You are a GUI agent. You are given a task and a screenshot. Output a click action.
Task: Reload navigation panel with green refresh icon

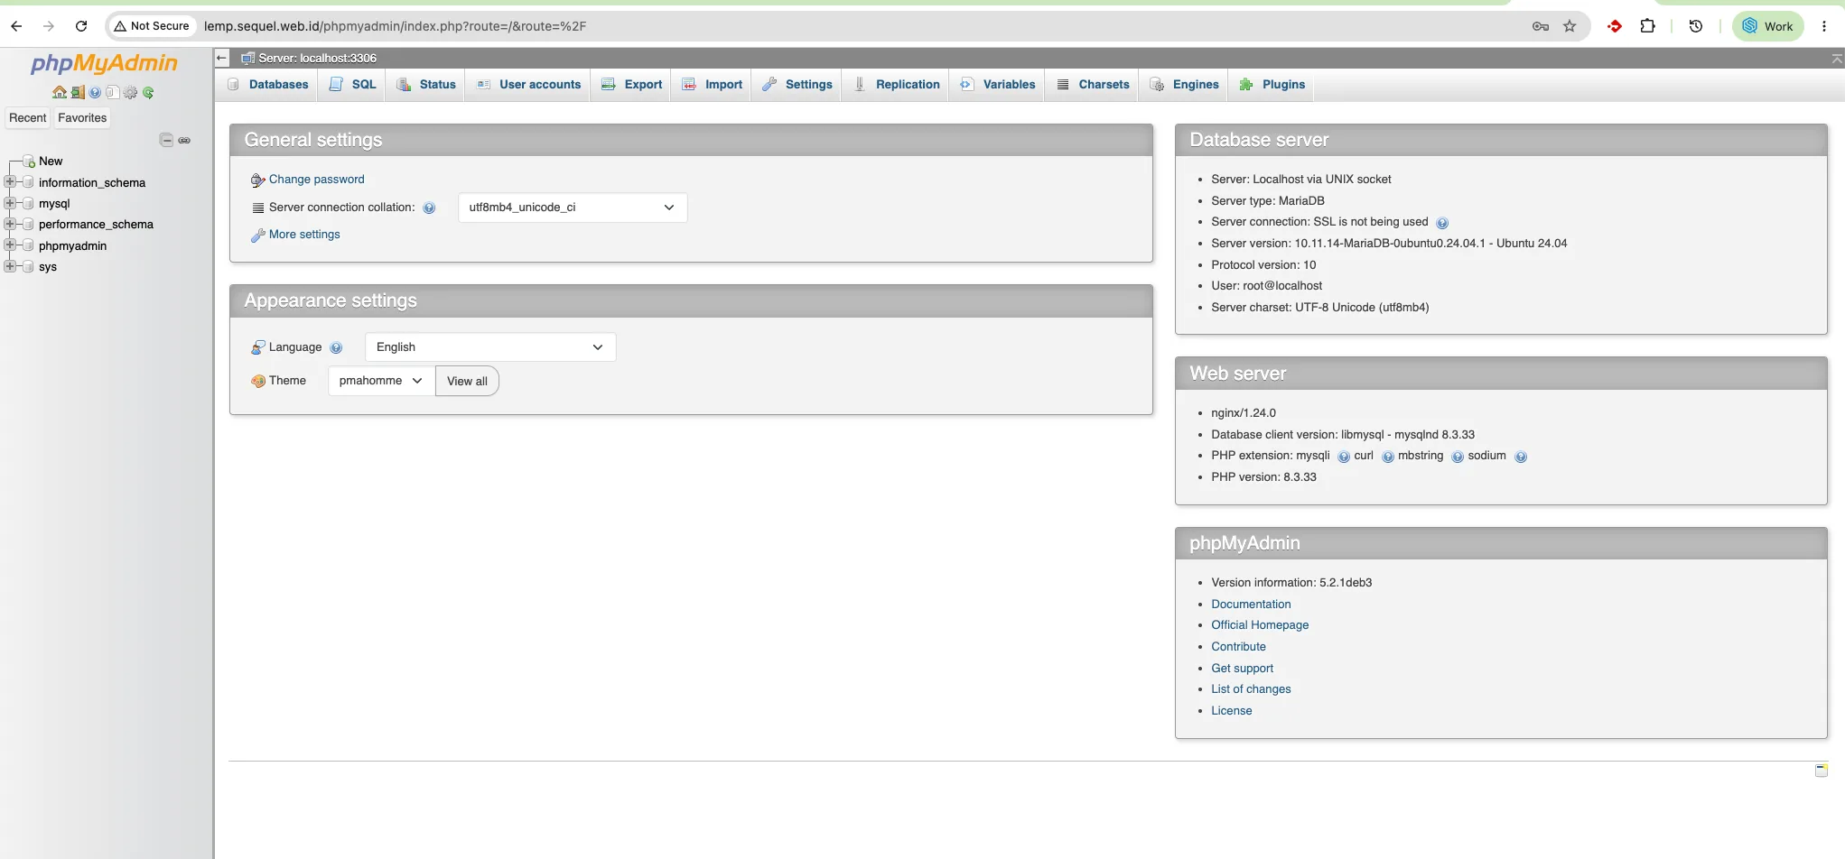148,92
